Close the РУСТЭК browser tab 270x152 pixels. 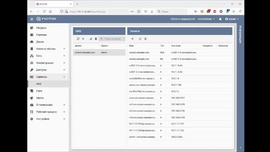[70, 4]
